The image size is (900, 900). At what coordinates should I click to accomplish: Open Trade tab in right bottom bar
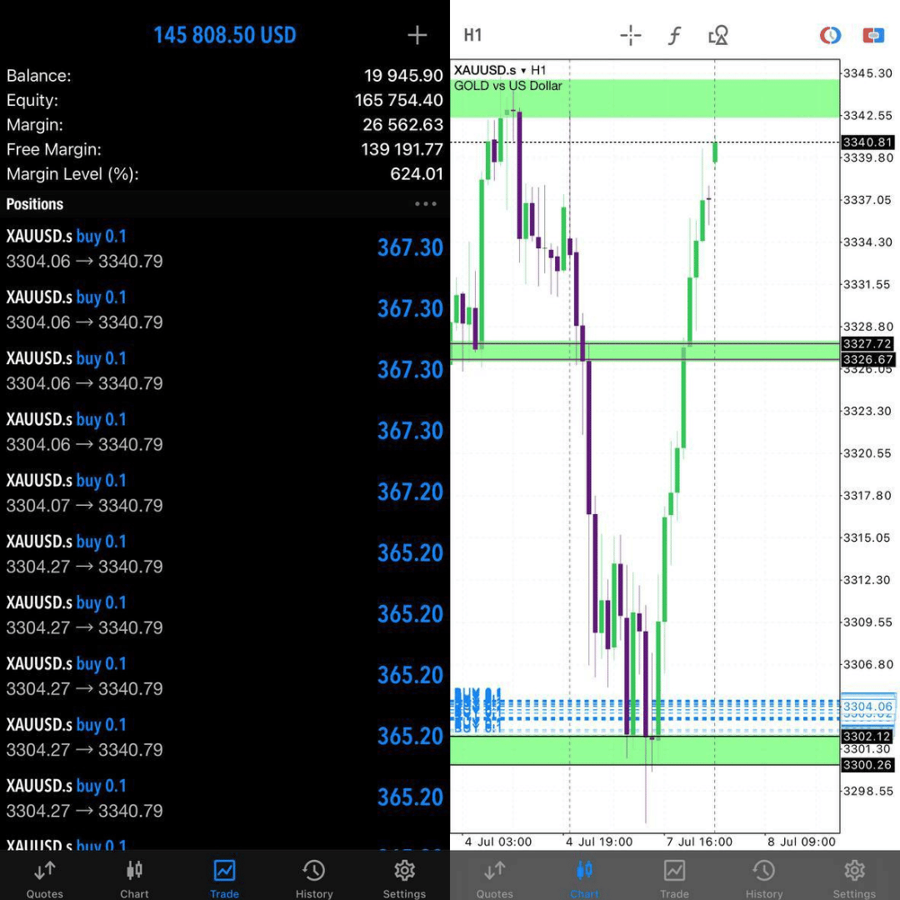point(674,877)
